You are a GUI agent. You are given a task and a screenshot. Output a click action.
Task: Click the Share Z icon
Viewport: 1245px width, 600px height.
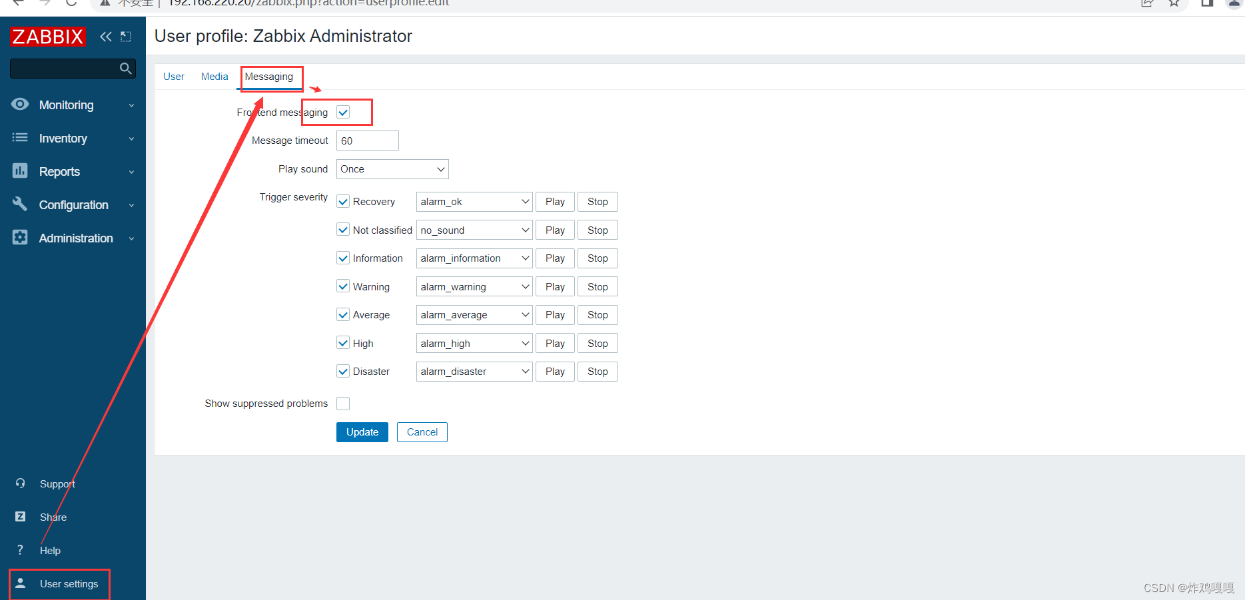(20, 517)
